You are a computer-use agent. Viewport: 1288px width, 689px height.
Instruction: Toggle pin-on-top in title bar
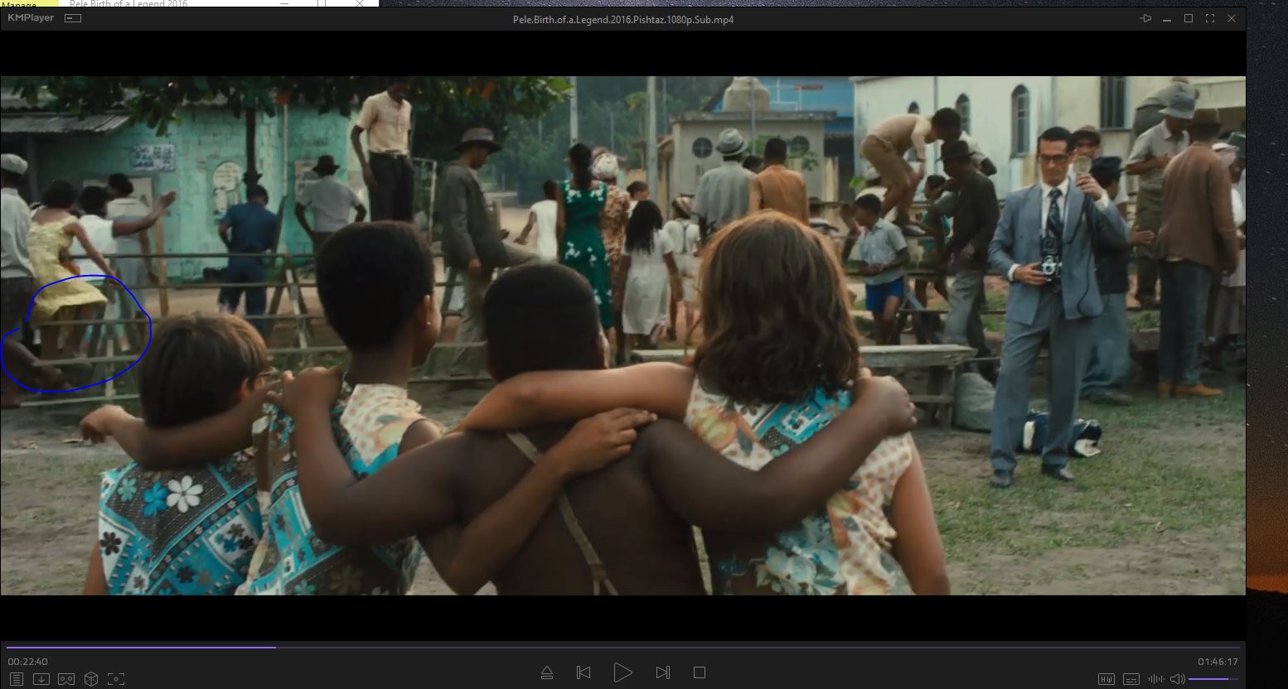pos(1145,18)
